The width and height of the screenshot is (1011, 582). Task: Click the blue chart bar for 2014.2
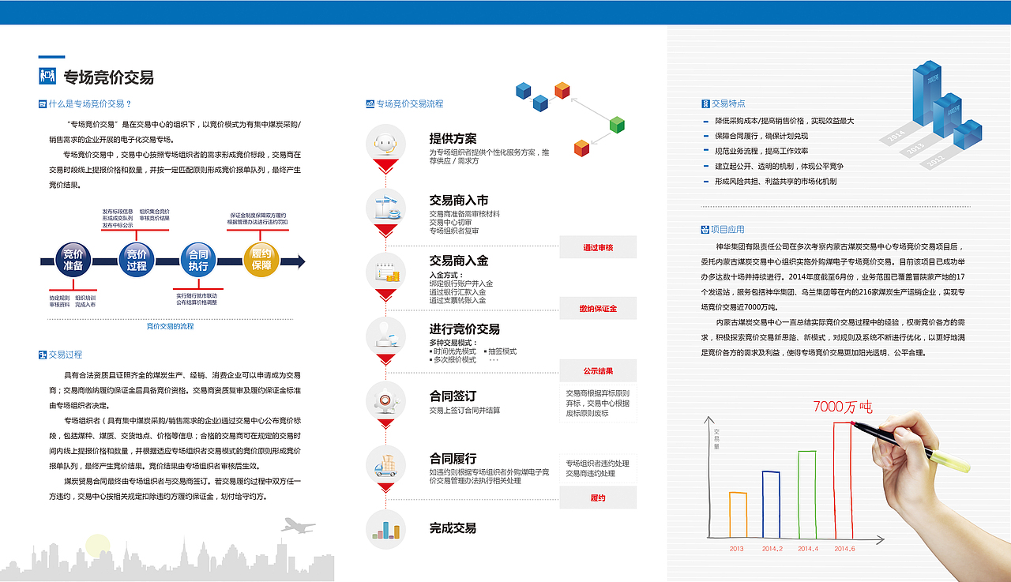pos(771,504)
